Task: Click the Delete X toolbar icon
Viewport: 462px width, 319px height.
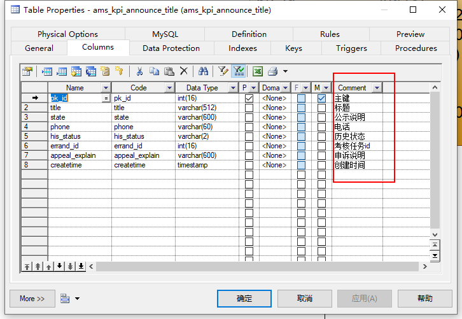Action: 184,71
